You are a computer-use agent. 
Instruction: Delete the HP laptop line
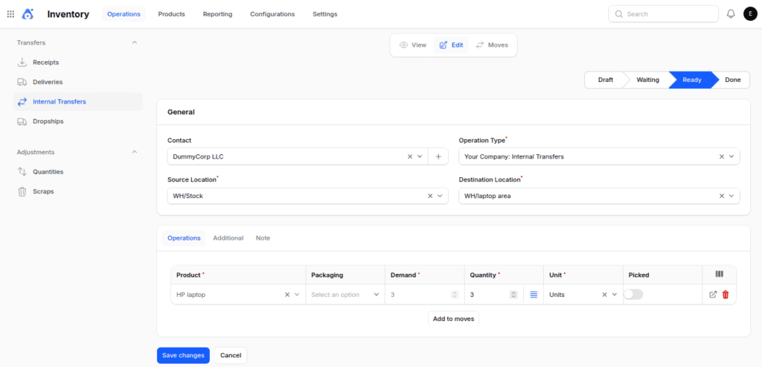[726, 295]
